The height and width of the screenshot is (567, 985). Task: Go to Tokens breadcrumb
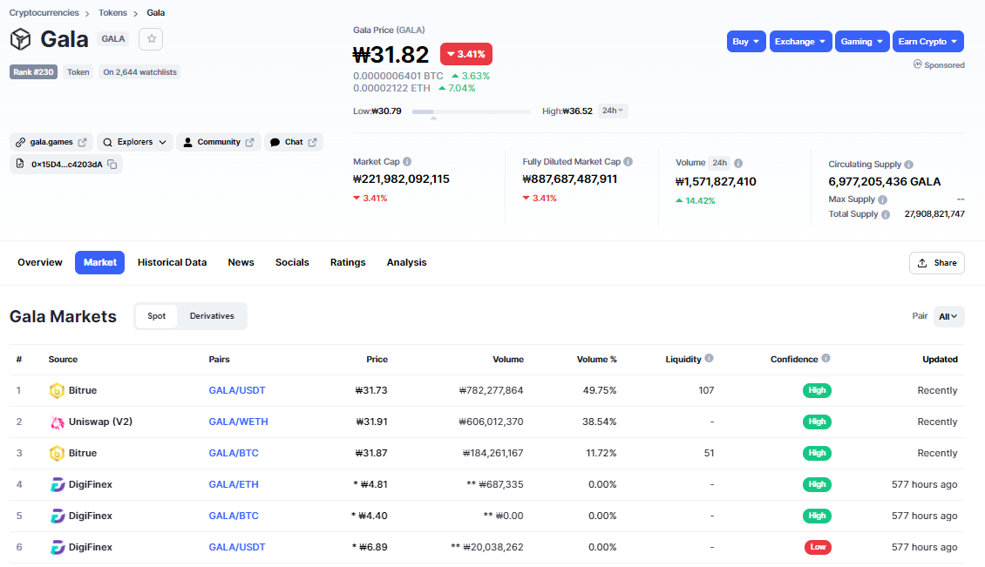click(x=112, y=12)
